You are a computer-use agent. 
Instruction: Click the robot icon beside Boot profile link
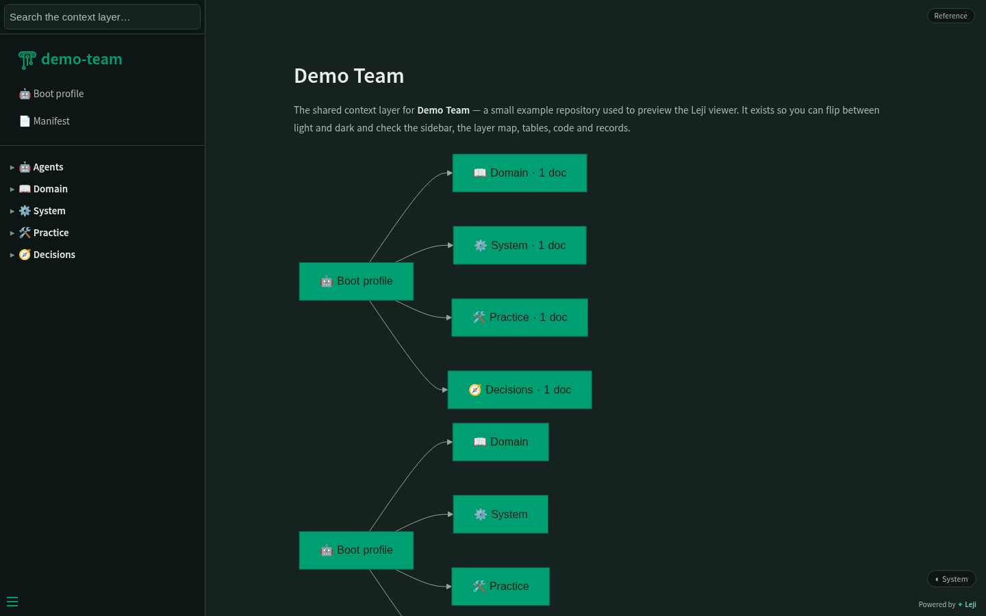25,94
